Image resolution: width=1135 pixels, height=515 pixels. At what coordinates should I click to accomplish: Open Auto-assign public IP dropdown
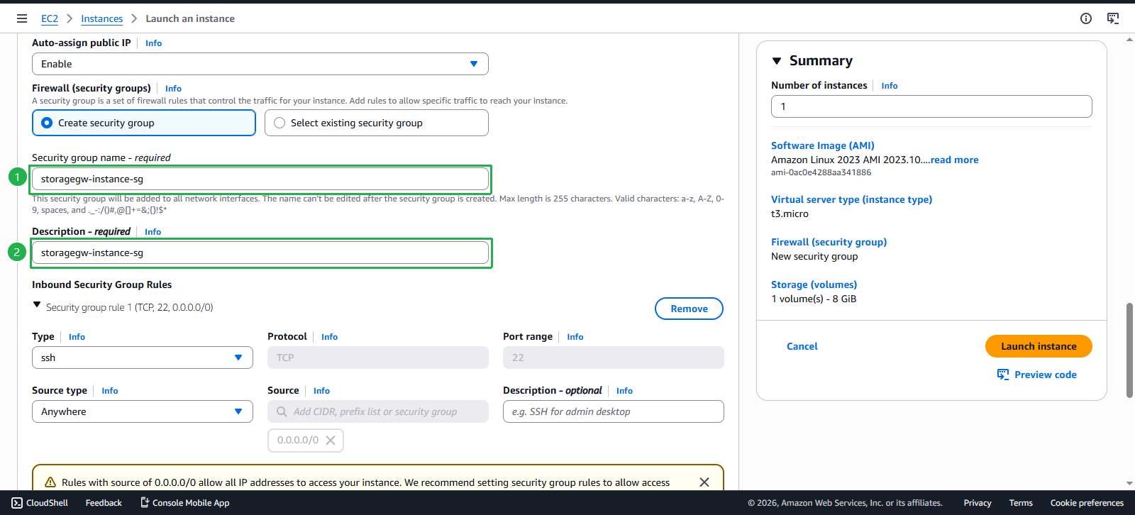[260, 64]
